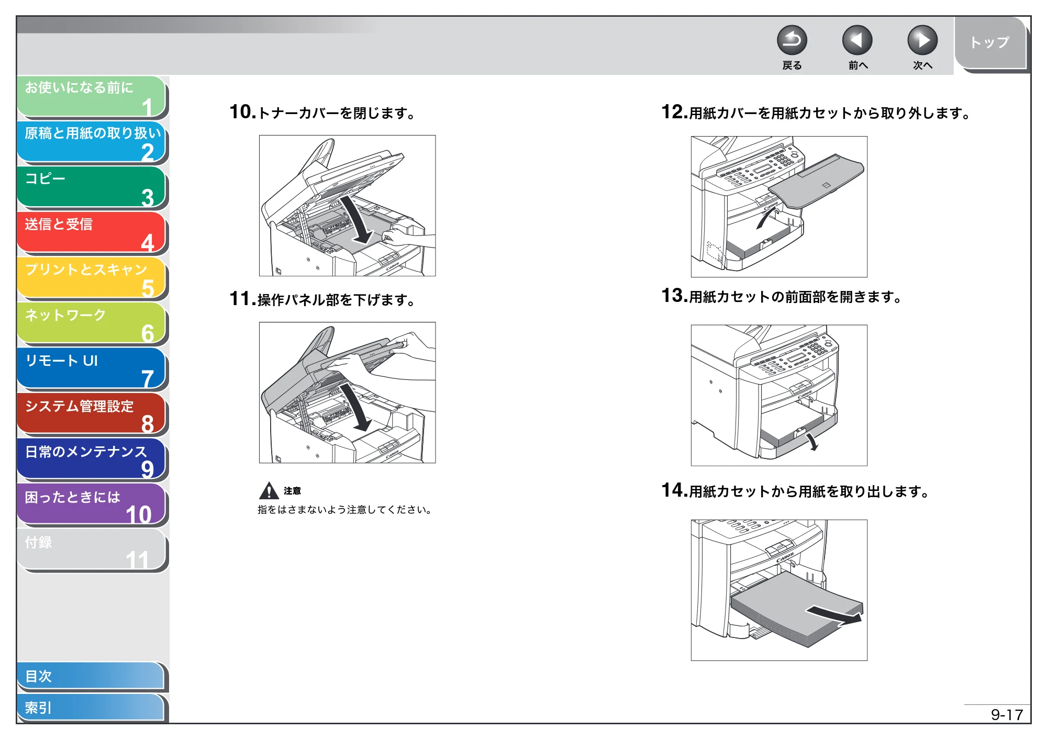Image resolution: width=1047 pixels, height=740 pixels.
Task: Click caution text 指をはさまないよう注意してください
Action: [344, 510]
